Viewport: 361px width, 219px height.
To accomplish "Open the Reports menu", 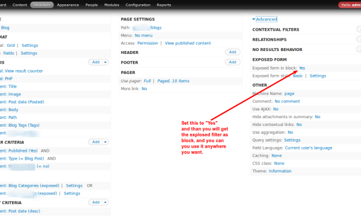I will [164, 5].
